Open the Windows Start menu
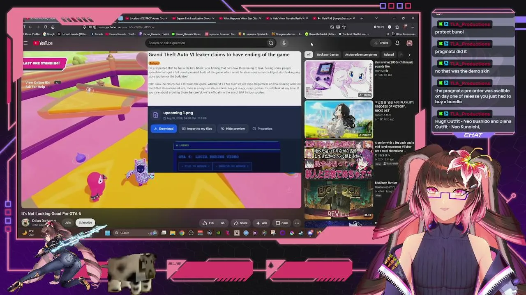 click(107, 233)
